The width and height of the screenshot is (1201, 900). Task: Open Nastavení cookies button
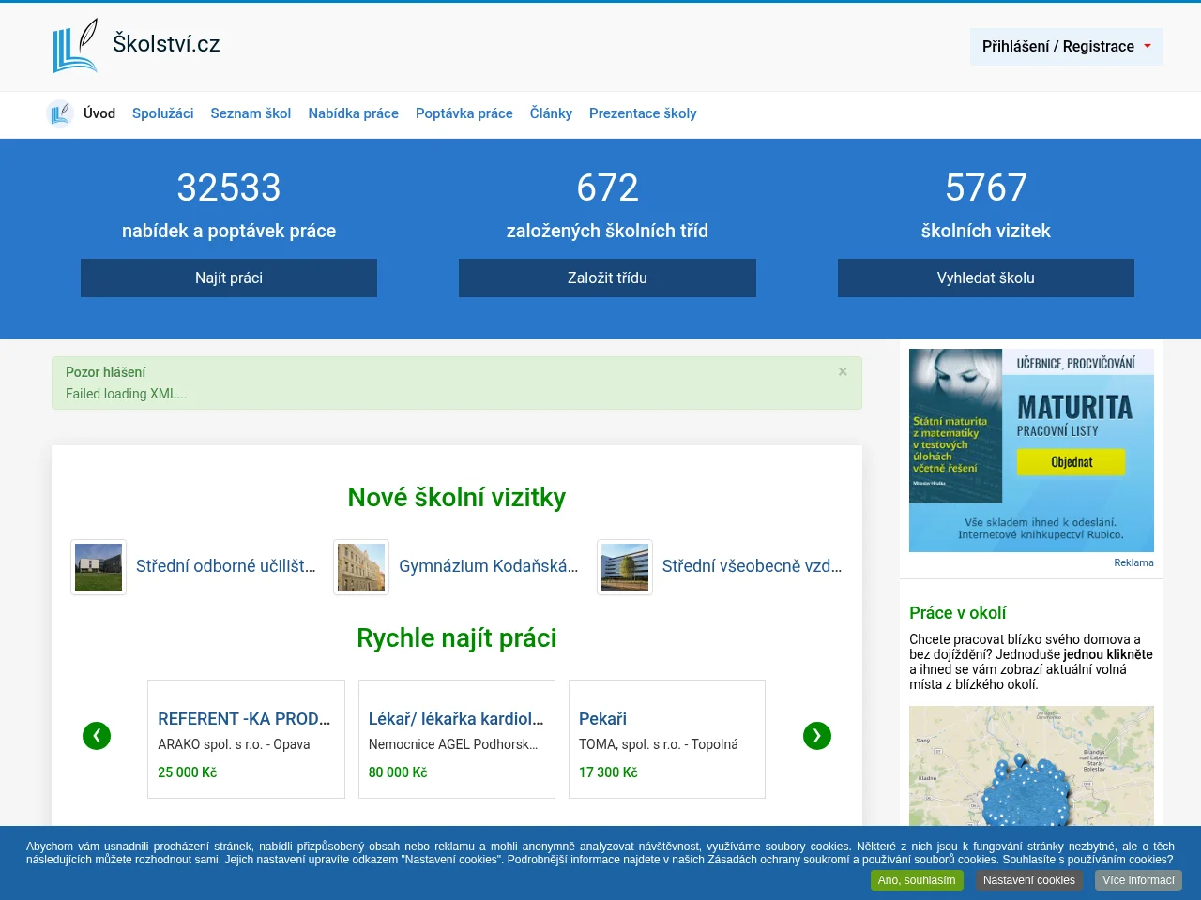pyautogui.click(x=1029, y=880)
